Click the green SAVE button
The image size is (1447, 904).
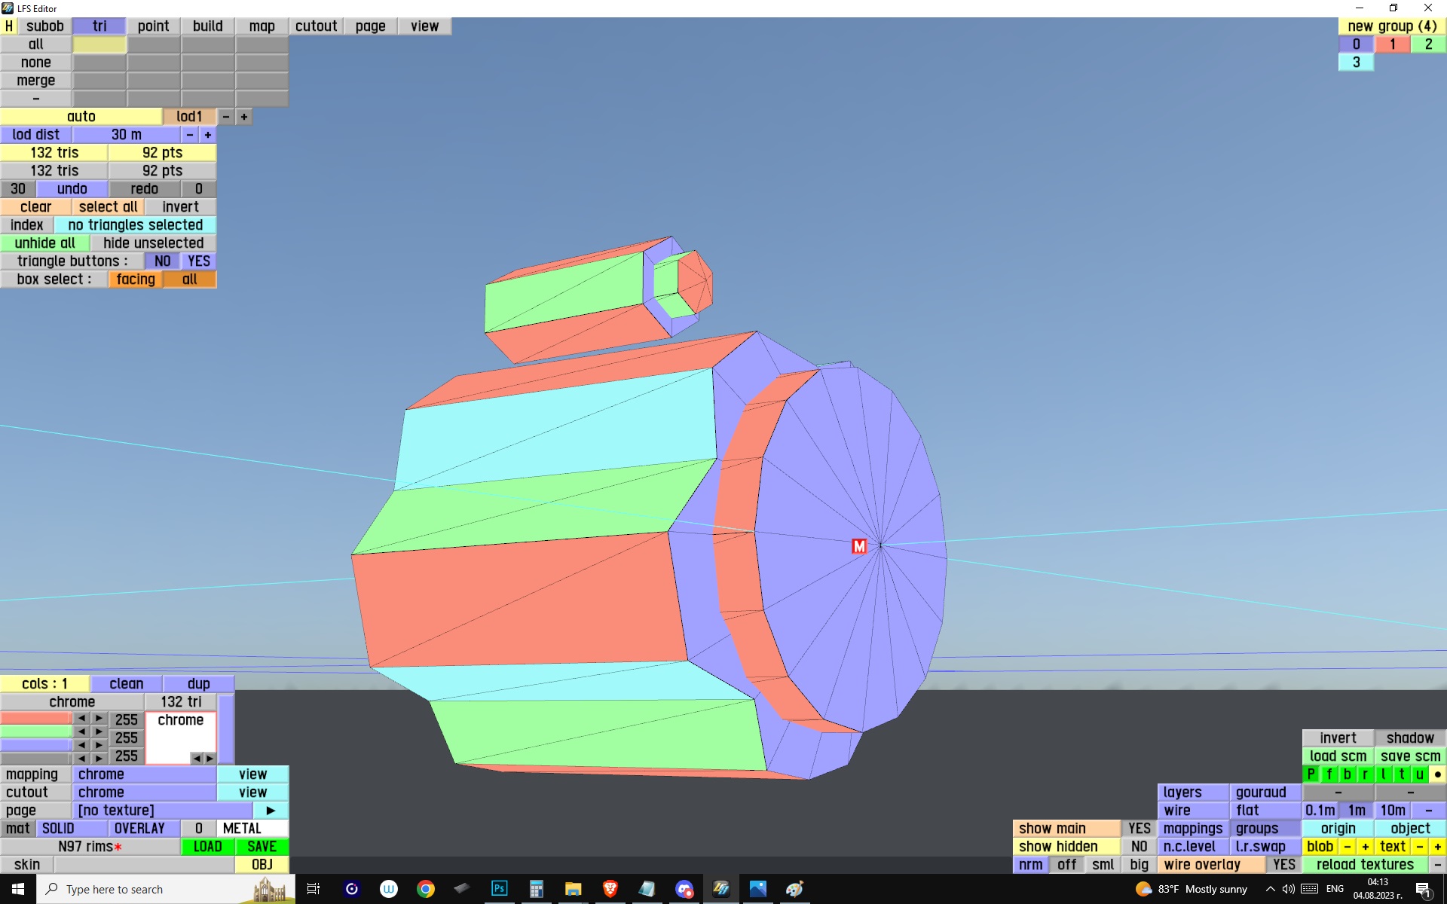(x=262, y=847)
